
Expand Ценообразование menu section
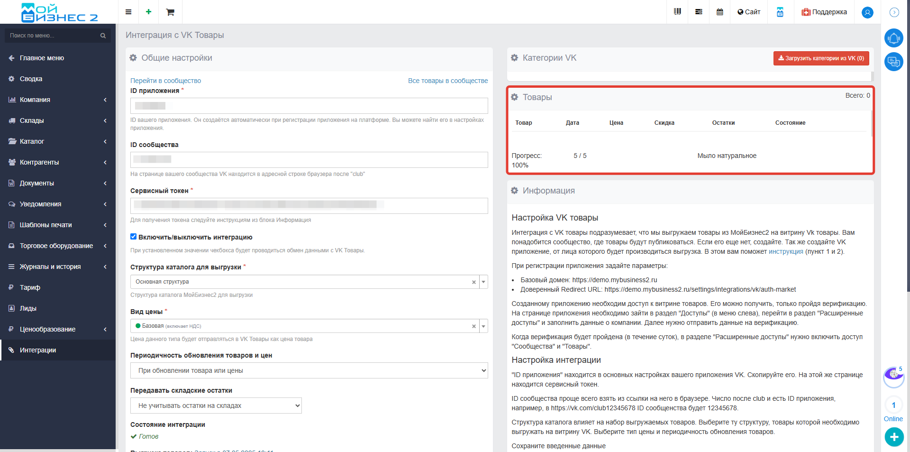(x=58, y=329)
